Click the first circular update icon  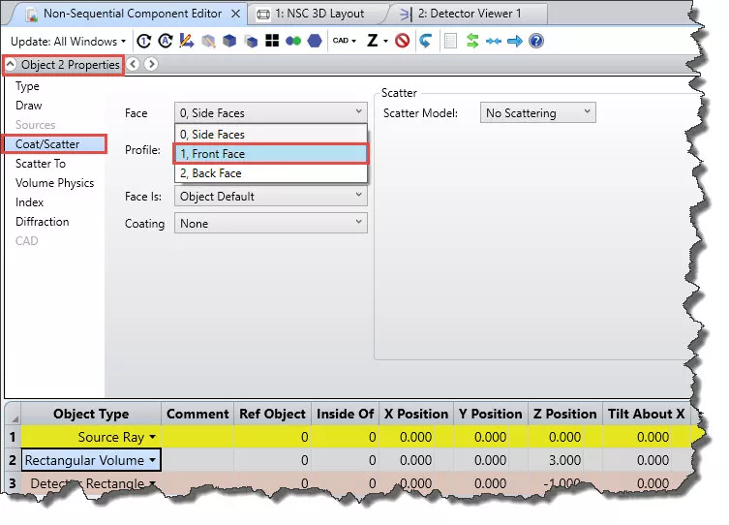[144, 41]
